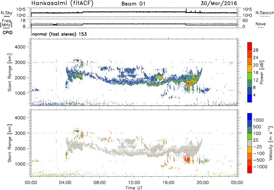Click the "20:00" time axis tick
274x190 pixels.
click(202, 183)
